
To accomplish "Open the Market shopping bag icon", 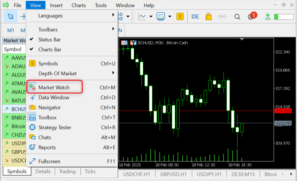I will 209,17.
